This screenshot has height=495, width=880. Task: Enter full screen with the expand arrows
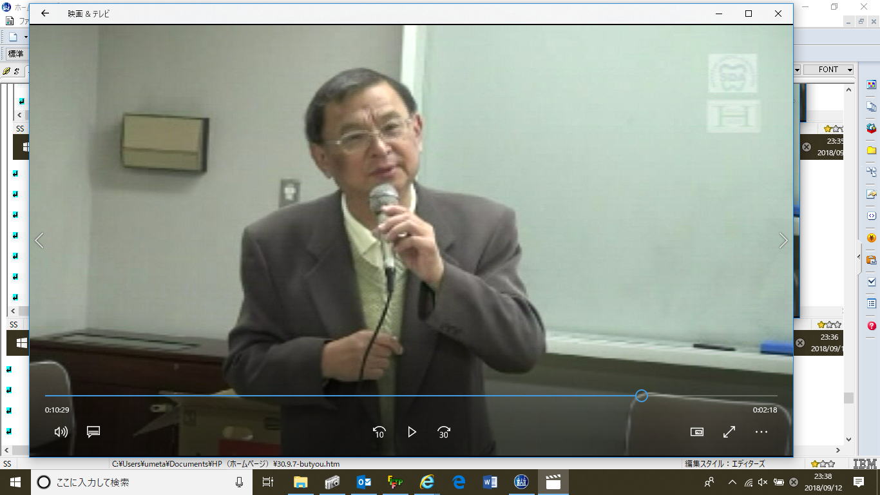pyautogui.click(x=729, y=432)
